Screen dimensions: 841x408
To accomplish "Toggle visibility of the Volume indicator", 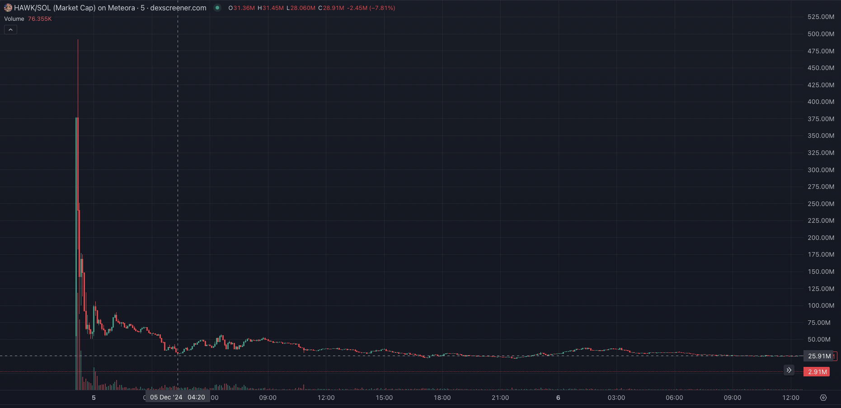I will pyautogui.click(x=14, y=19).
